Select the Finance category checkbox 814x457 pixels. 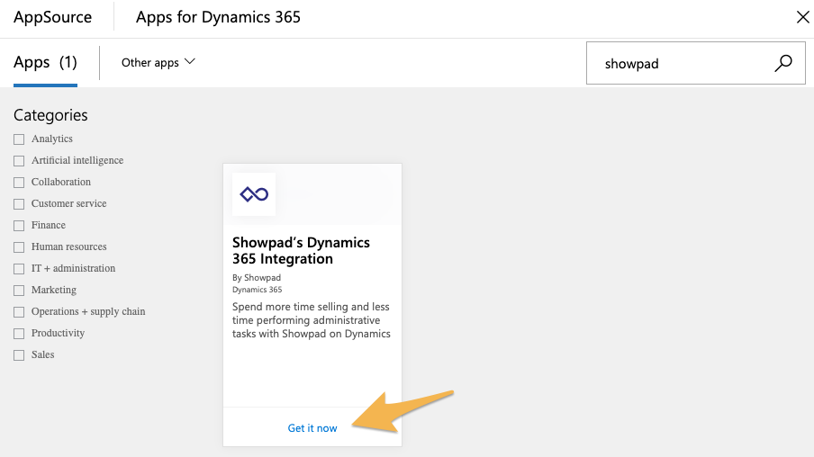[19, 226]
